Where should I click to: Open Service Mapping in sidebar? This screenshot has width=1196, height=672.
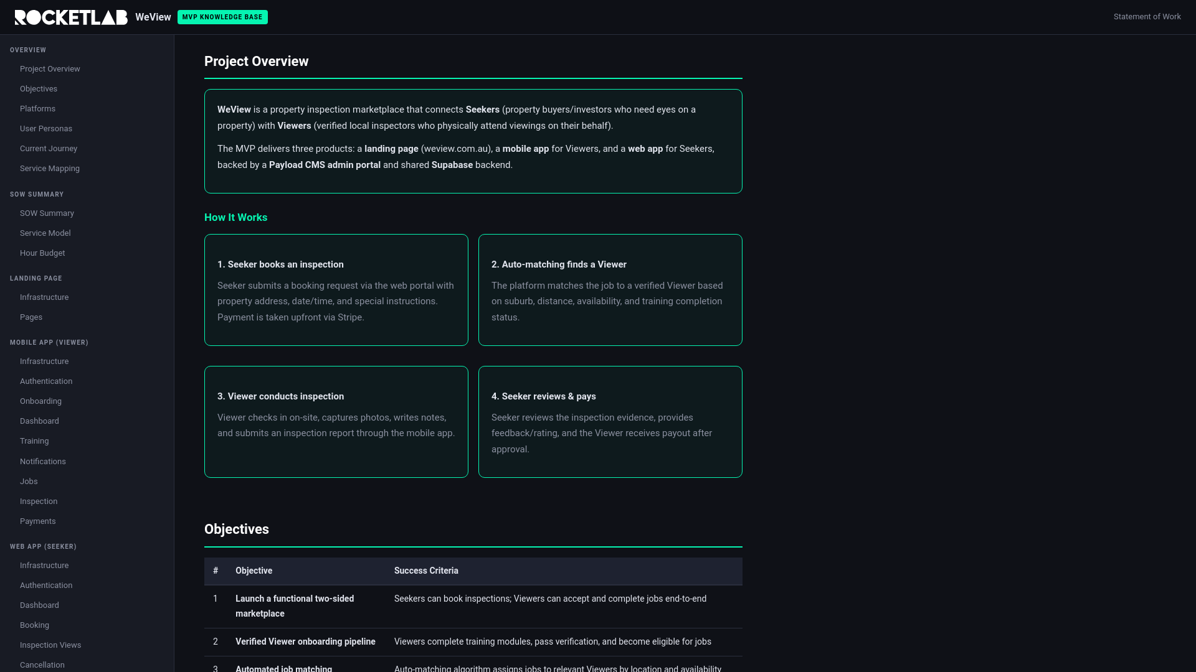(50, 169)
